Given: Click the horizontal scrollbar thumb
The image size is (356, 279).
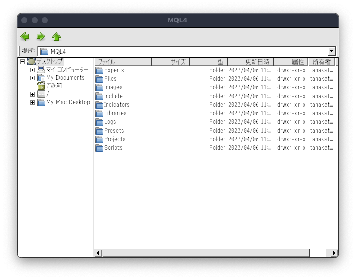Looking at the screenshot, I should [205, 253].
